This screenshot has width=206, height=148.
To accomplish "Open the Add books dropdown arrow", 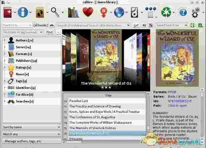I will [x=15, y=12].
